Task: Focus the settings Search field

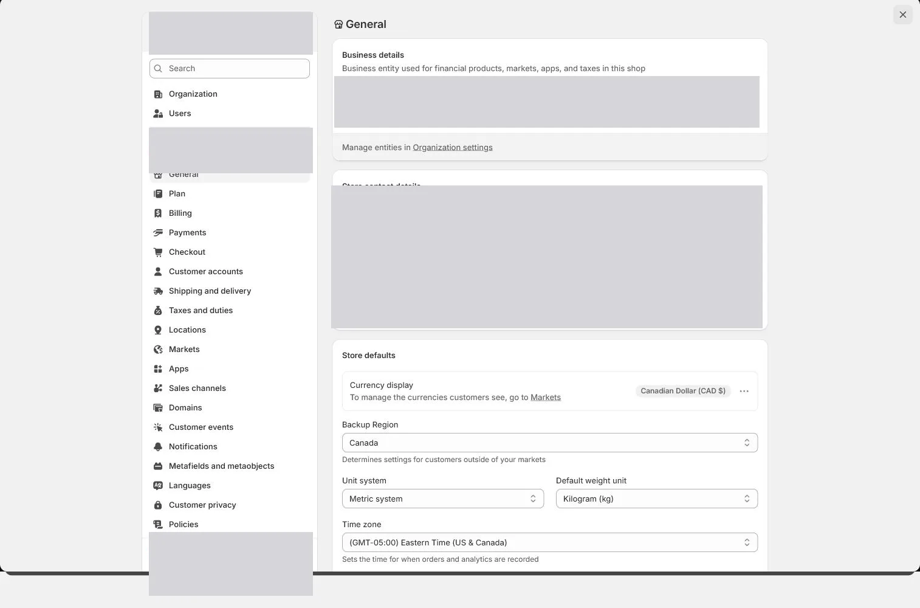Action: [x=230, y=69]
